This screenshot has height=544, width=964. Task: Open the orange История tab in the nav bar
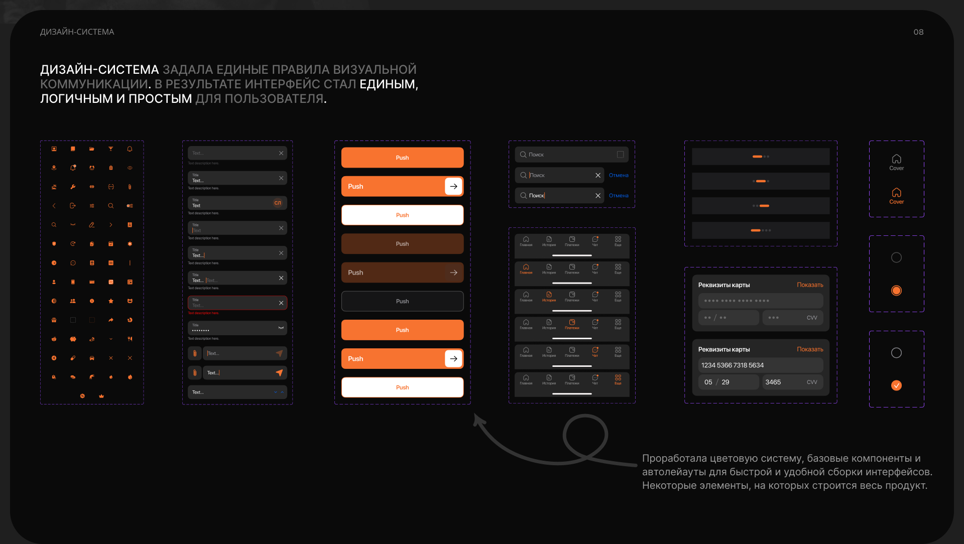pos(549,297)
